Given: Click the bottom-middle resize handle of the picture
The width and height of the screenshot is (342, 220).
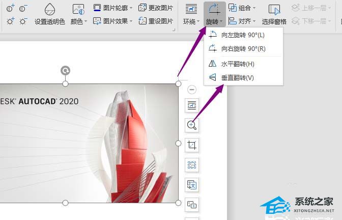Looking at the screenshot, I should (x=65, y=203).
